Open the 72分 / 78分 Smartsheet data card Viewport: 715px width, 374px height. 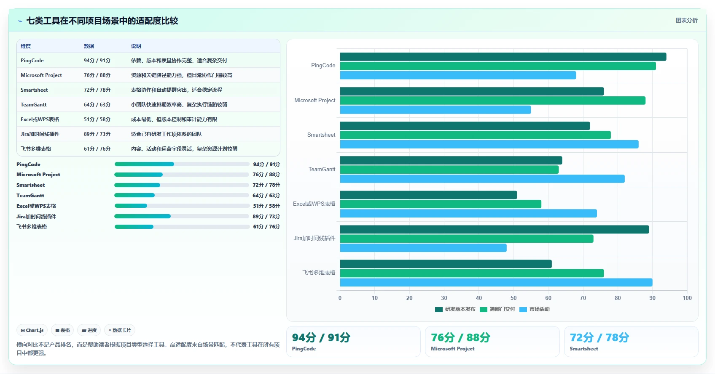(x=631, y=342)
